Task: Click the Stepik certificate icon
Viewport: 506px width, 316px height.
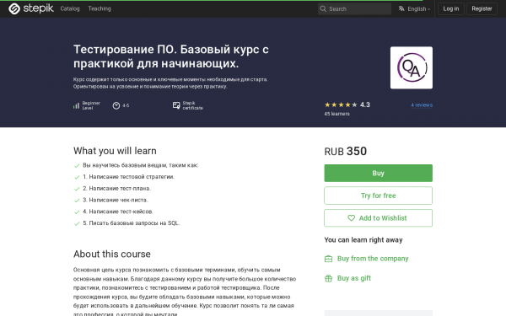Action: click(176, 105)
